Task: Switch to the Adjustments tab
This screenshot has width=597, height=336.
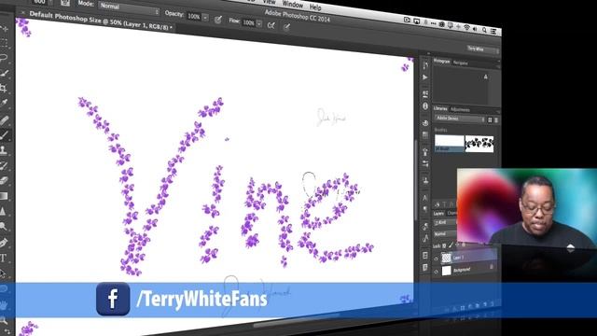Action: 460,110
